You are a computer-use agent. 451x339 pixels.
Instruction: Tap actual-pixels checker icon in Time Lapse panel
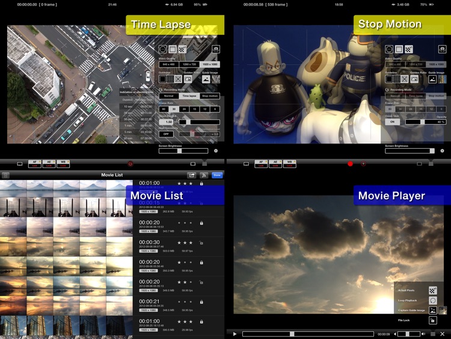click(182, 49)
